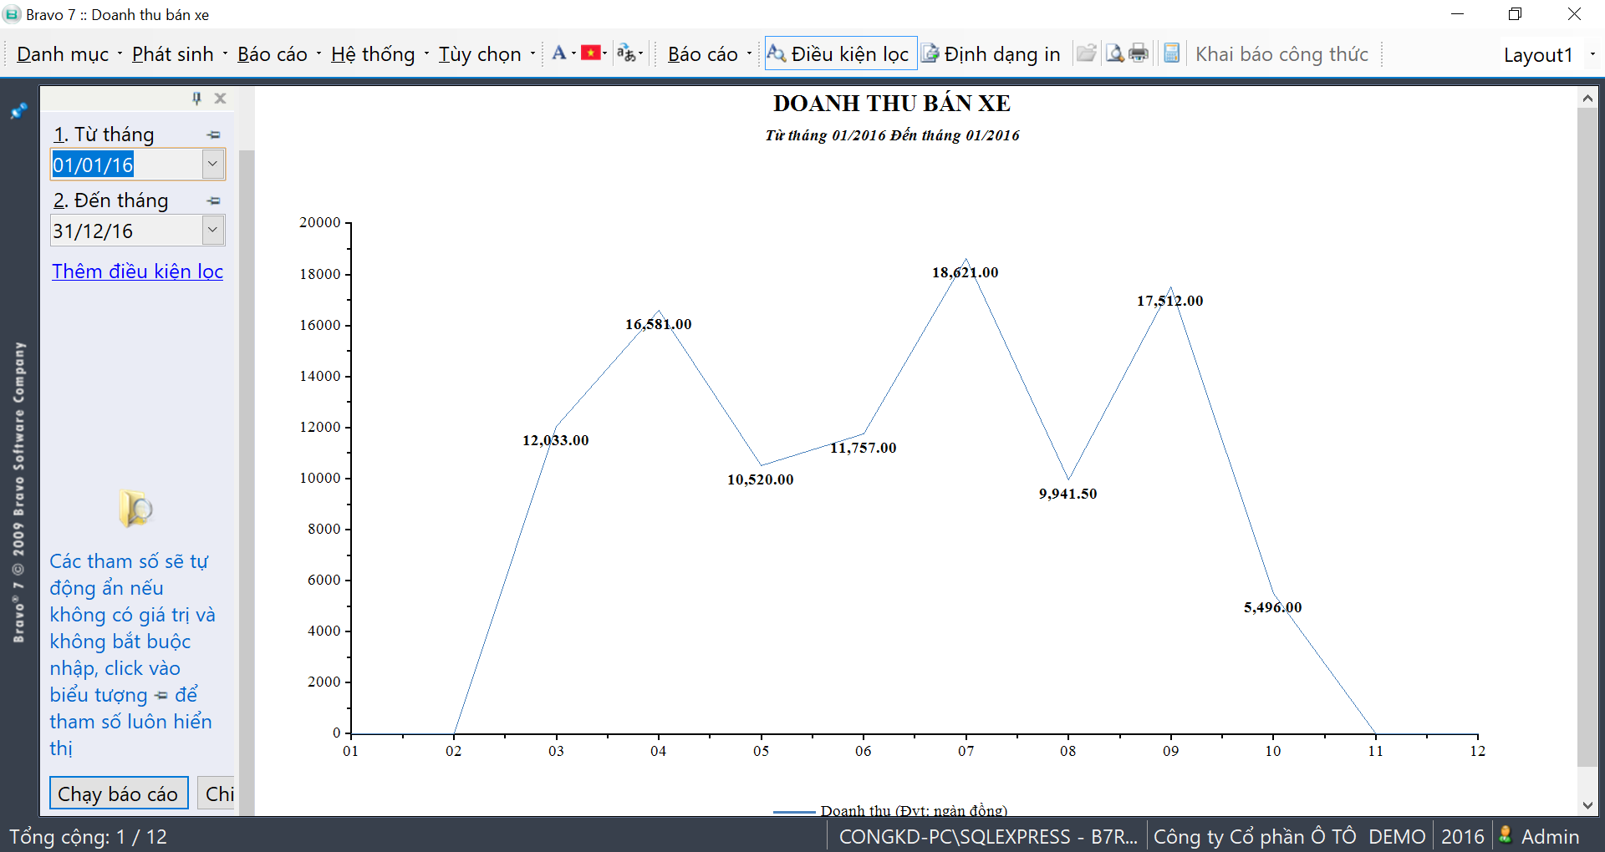Click Khai báo công thức button
The height and width of the screenshot is (852, 1605).
(x=1281, y=54)
